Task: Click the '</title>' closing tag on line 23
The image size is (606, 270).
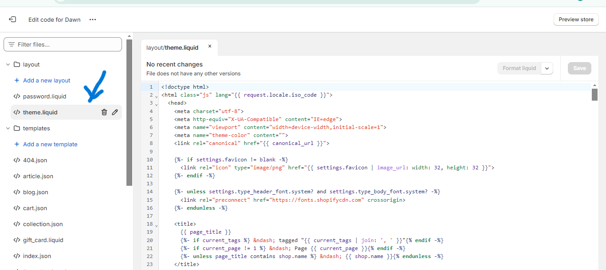Action: tap(187, 264)
